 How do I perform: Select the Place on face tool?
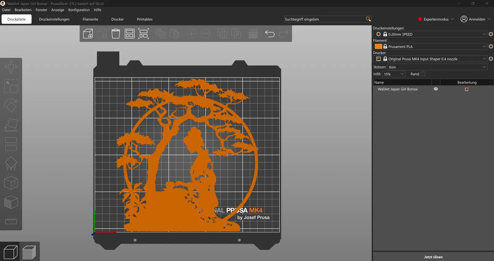pos(11,125)
